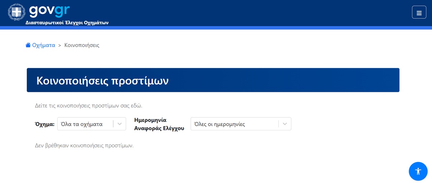Click the 'Κοινοποιήσεις προστίμων' page heading
The width and height of the screenshot is (432, 183).
coord(102,80)
